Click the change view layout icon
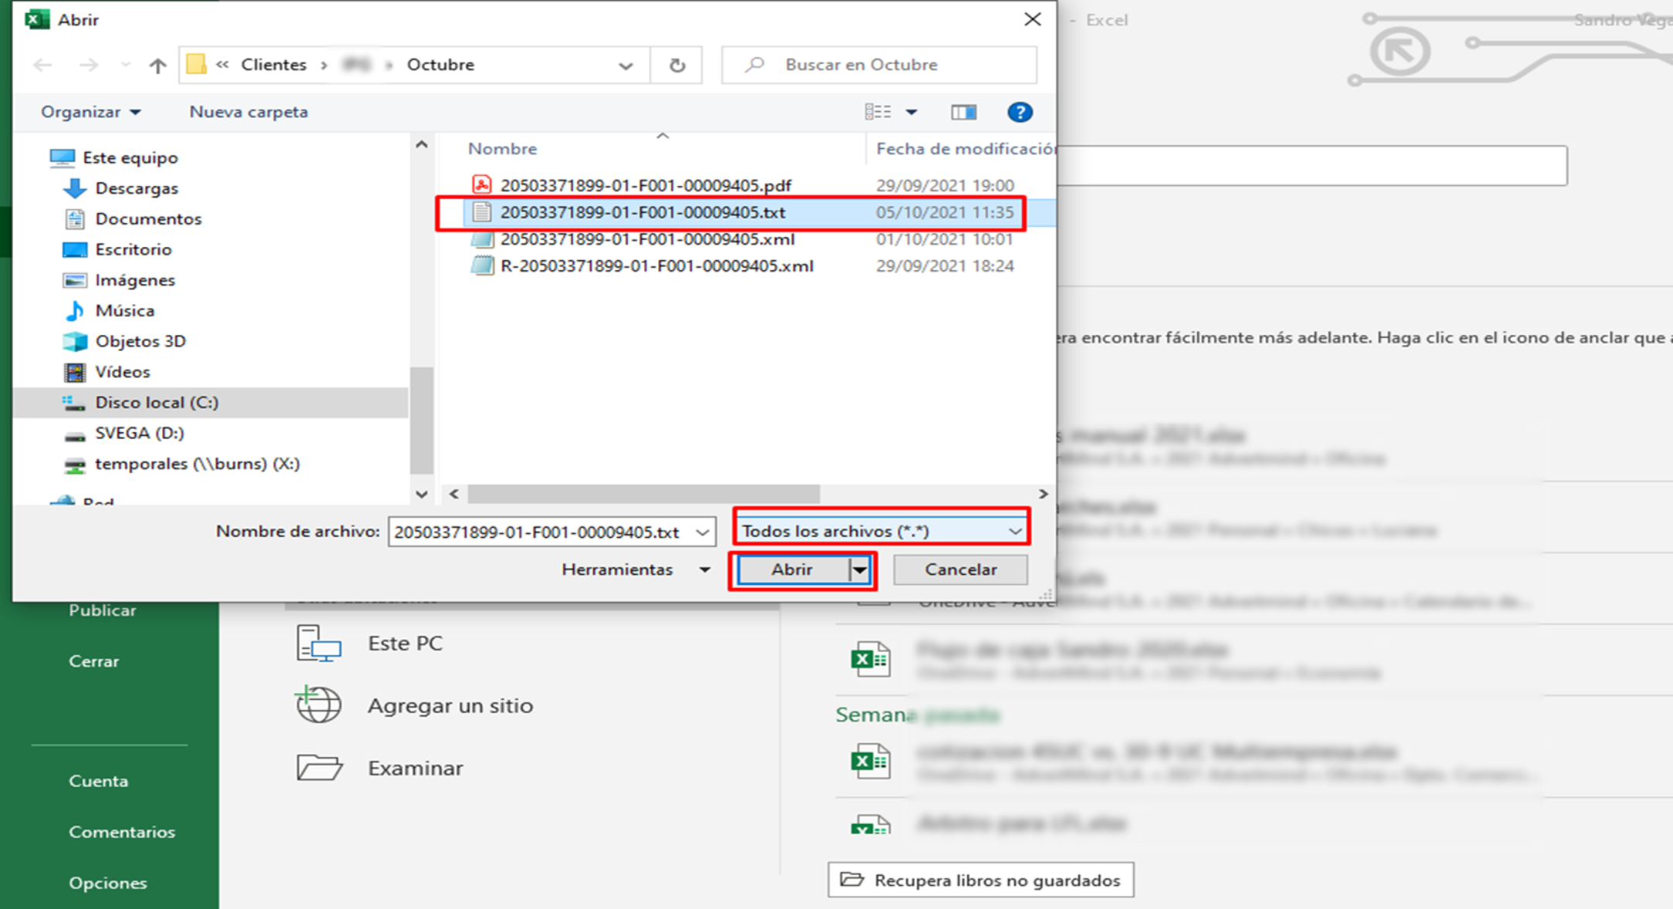The height and width of the screenshot is (909, 1673). (878, 113)
